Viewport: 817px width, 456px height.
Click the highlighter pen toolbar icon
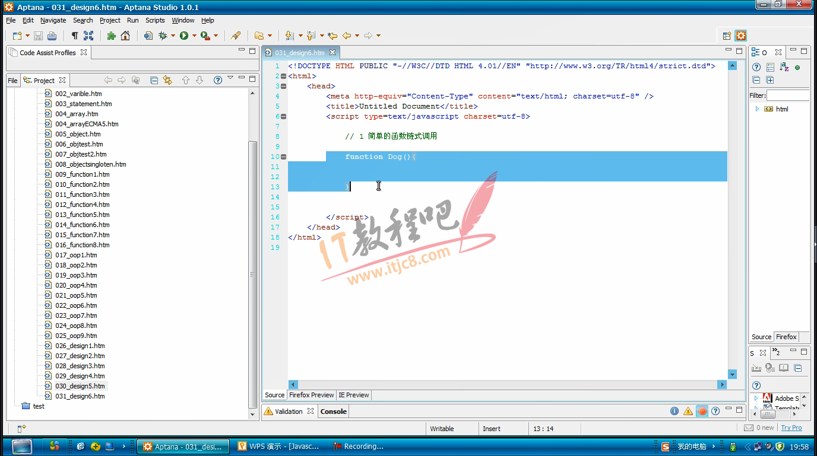point(236,36)
